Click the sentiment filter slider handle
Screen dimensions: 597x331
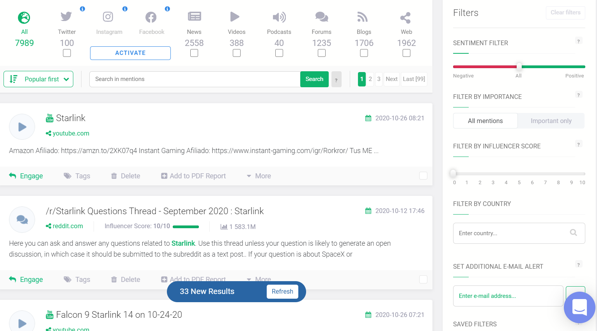(x=519, y=67)
